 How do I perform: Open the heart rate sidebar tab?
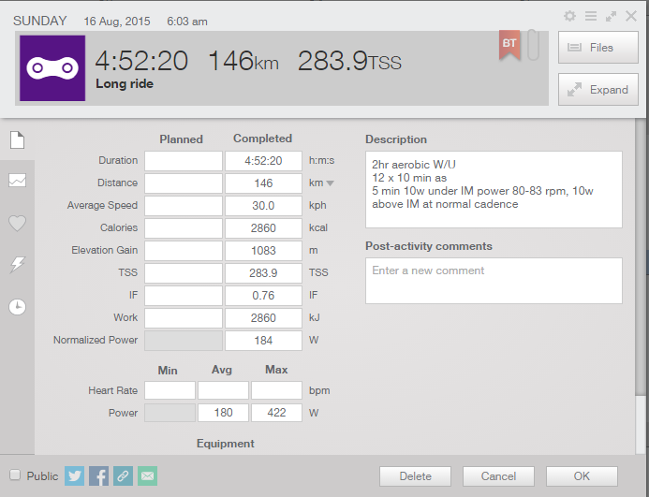pos(18,223)
